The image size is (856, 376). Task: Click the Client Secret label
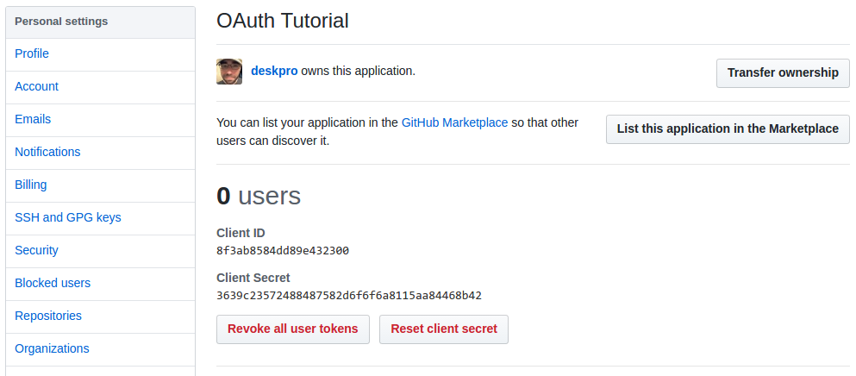point(253,278)
